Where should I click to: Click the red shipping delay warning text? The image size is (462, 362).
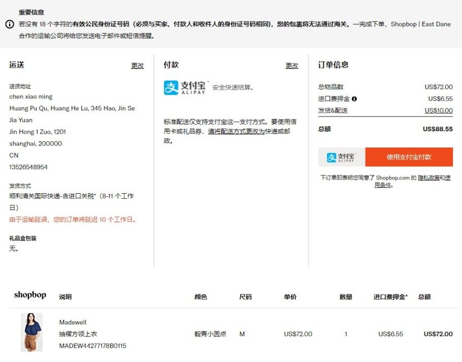click(73, 220)
